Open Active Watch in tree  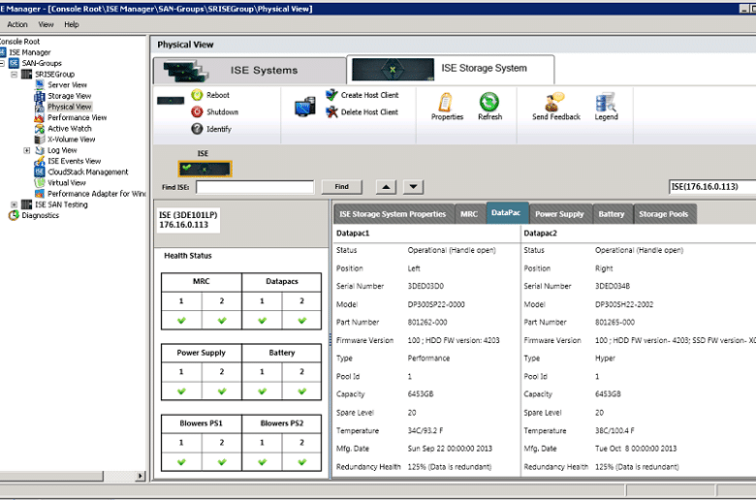pyautogui.click(x=69, y=129)
